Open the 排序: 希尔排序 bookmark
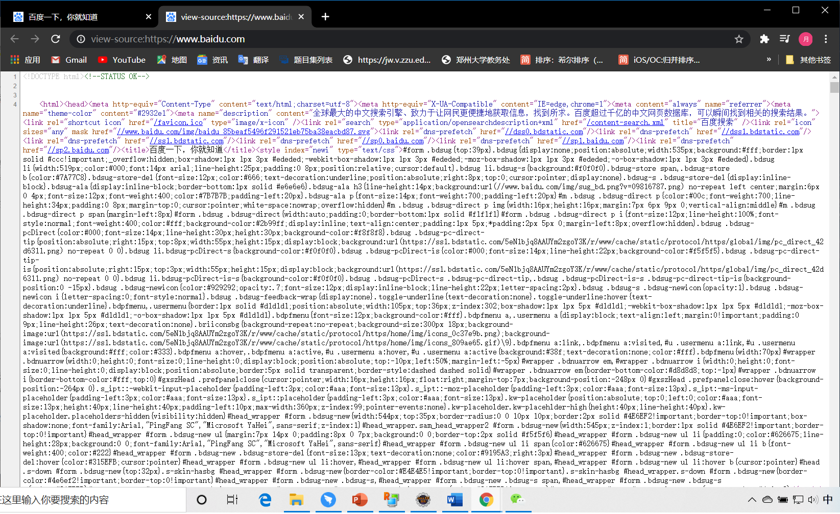The height and width of the screenshot is (514, 840). (x=562, y=60)
